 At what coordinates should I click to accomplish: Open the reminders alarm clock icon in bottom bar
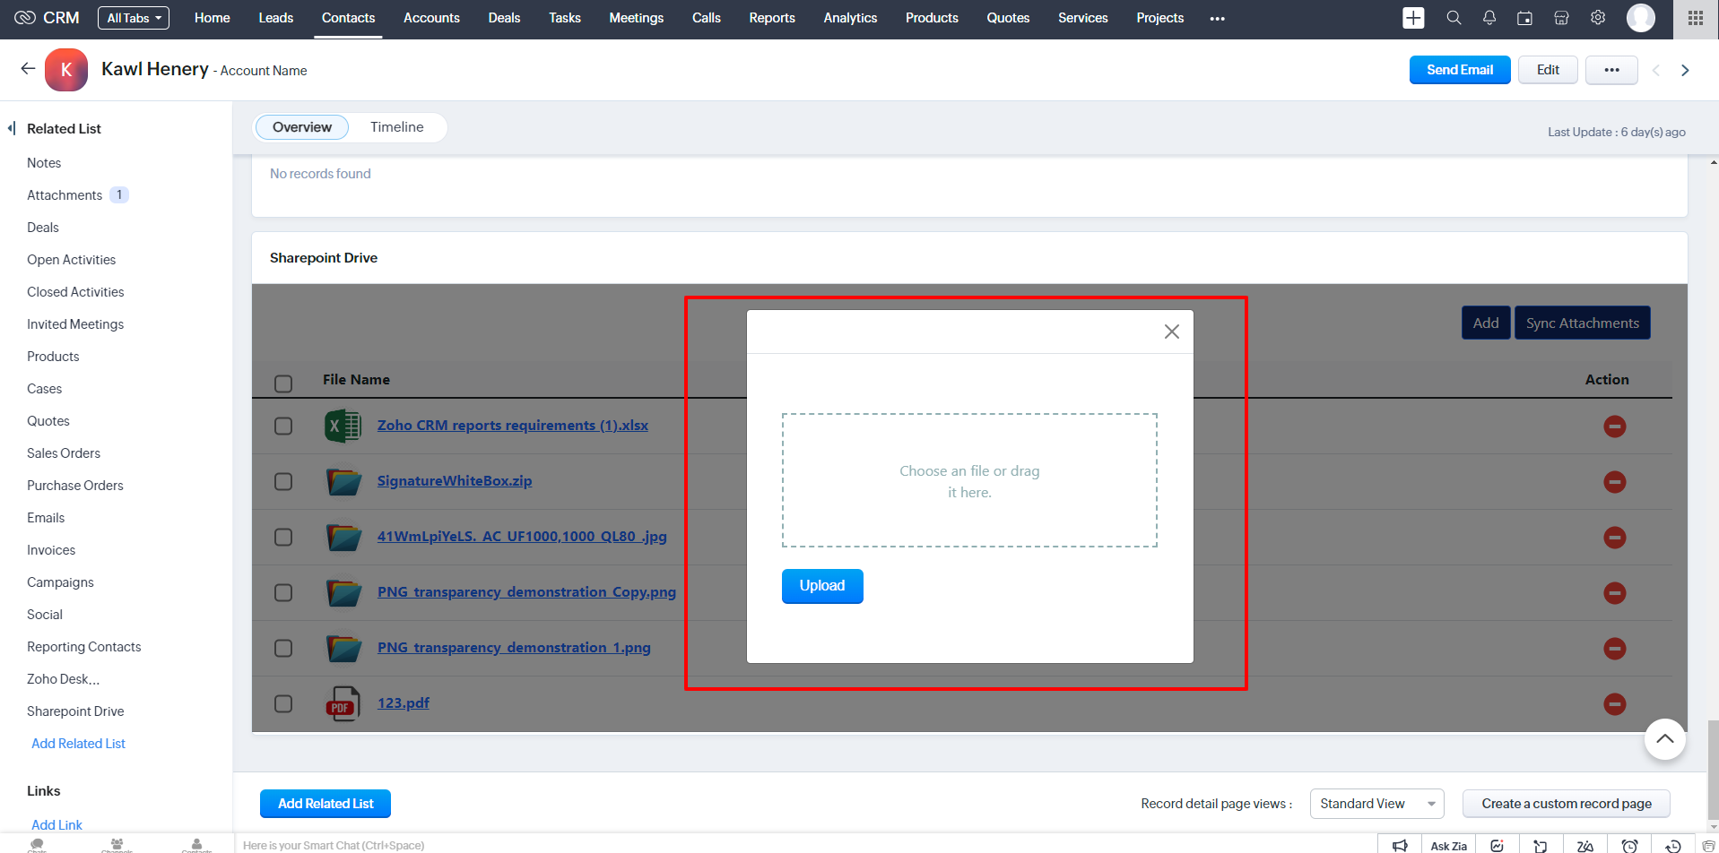click(1630, 845)
